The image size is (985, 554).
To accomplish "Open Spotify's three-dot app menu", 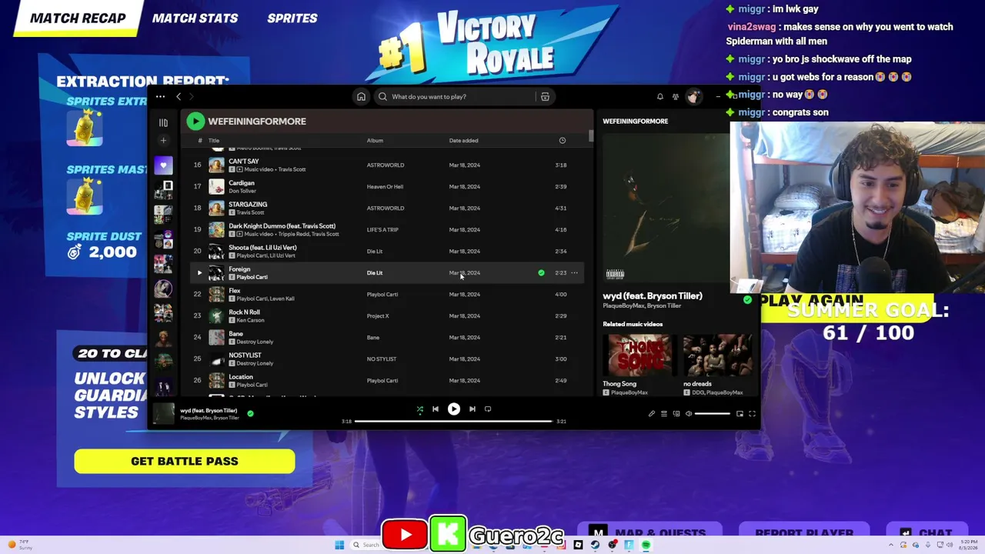I will point(160,97).
